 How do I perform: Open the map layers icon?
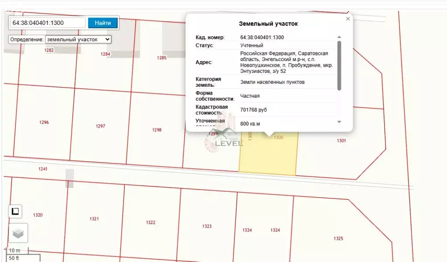[x=18, y=233]
